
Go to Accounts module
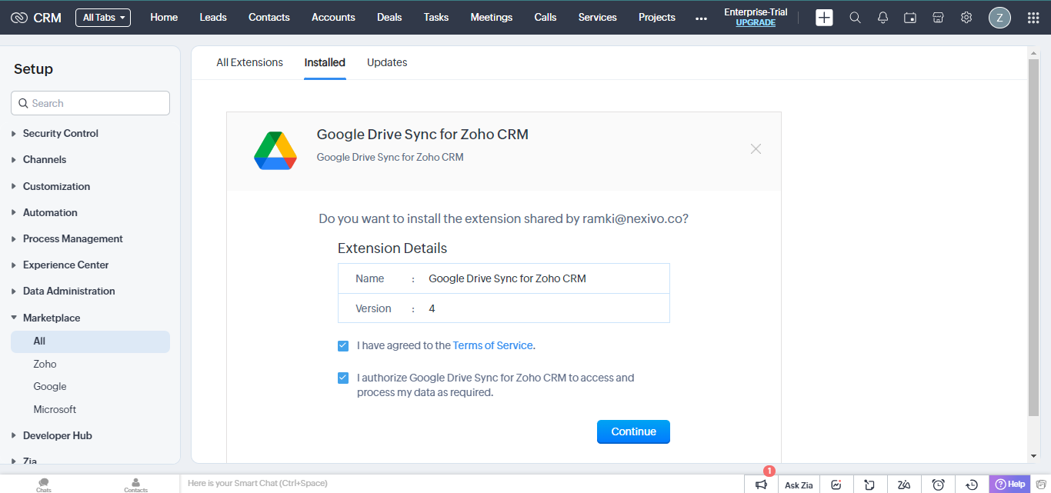[x=333, y=18]
